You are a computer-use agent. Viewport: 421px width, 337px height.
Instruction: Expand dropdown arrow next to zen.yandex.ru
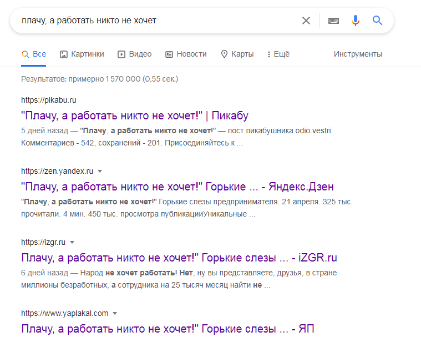tap(100, 171)
